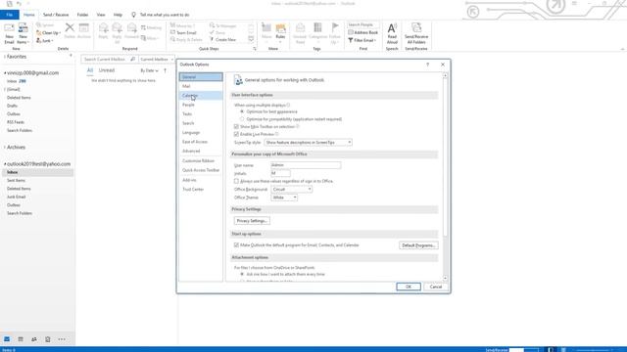Click the Initials input field
This screenshot has width=627, height=352.
point(281,173)
